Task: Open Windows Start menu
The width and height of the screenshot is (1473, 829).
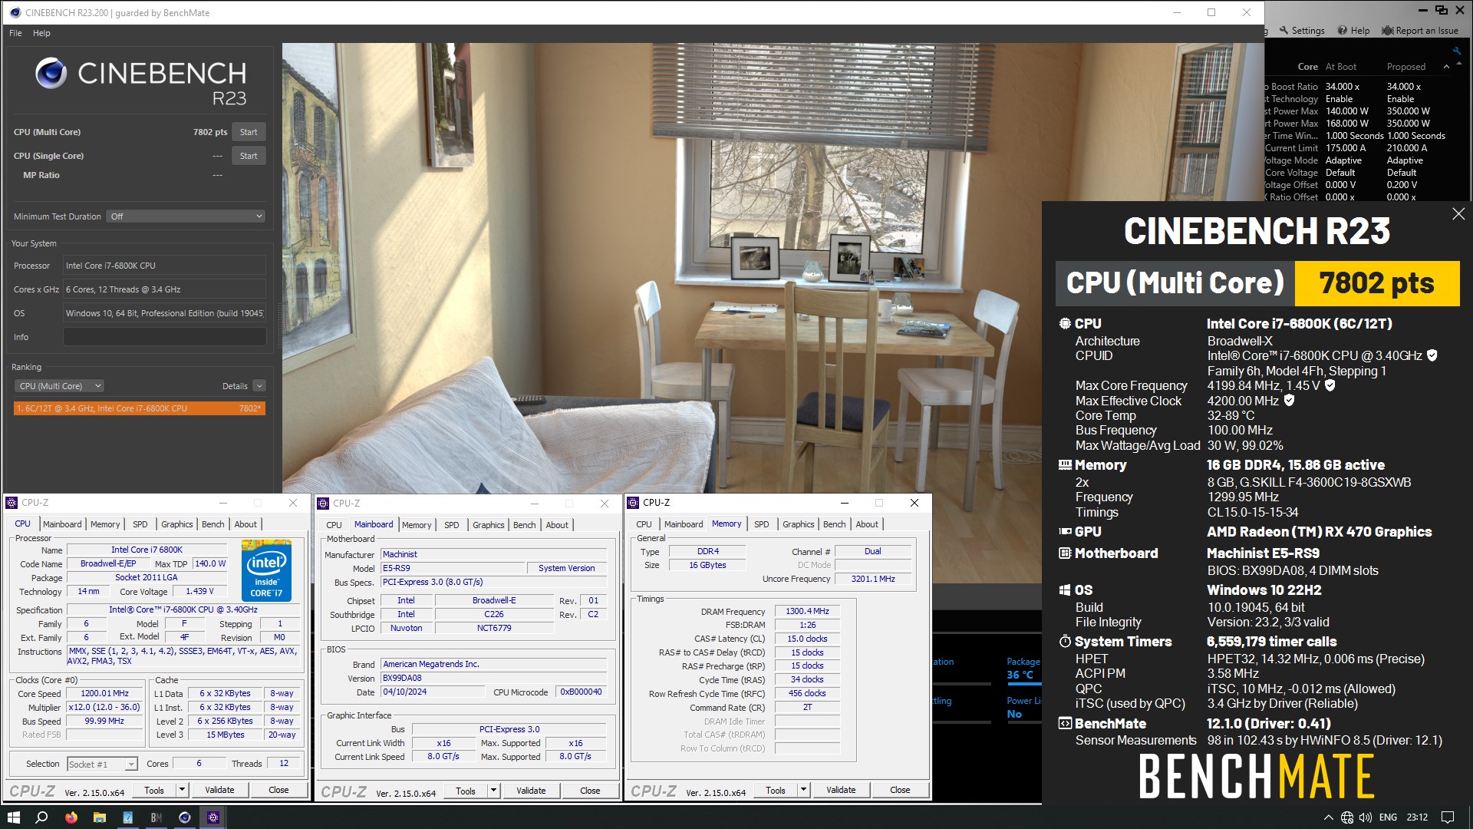Action: click(x=13, y=817)
